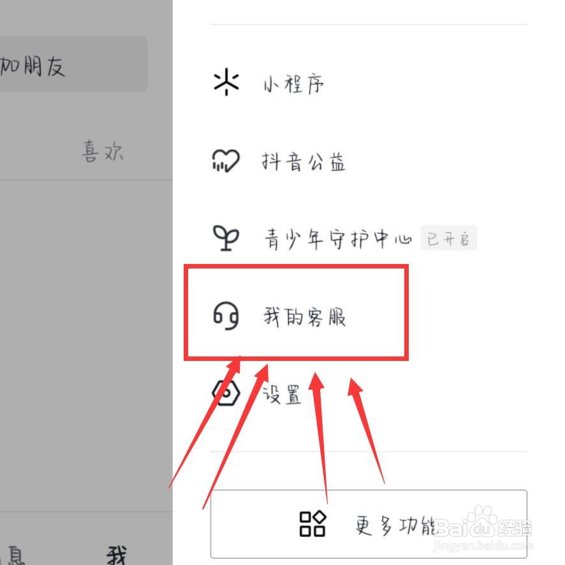Image resolution: width=565 pixels, height=565 pixels.
Task: Choose 我的客服 customer service entry
Action: click(368, 316)
